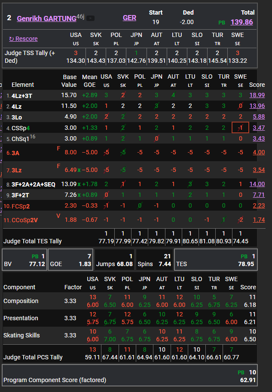Click the 4Lz element score 13.96

coord(257,106)
